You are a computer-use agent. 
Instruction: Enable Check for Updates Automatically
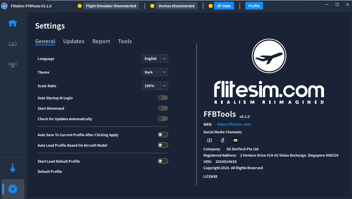coord(163,119)
